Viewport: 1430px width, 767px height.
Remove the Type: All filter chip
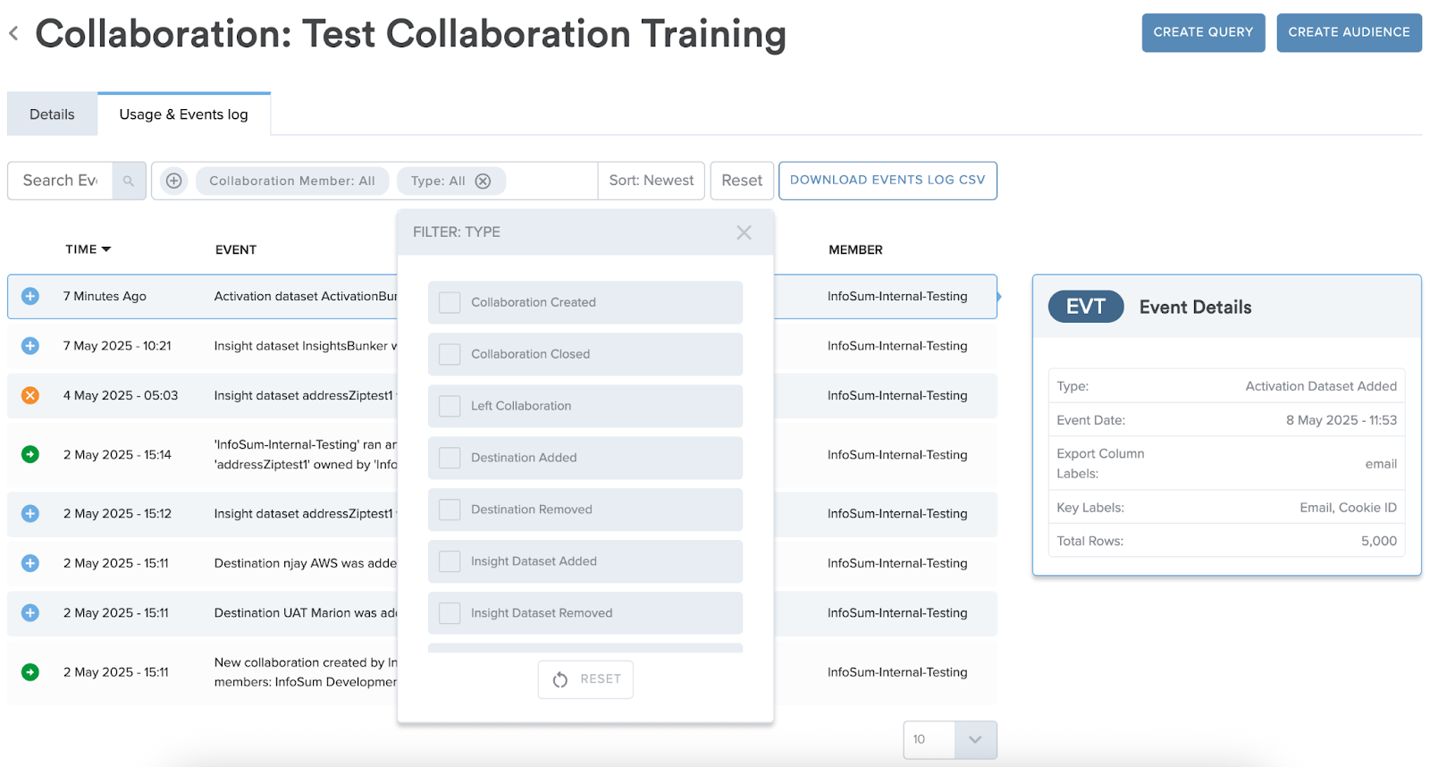tap(483, 181)
